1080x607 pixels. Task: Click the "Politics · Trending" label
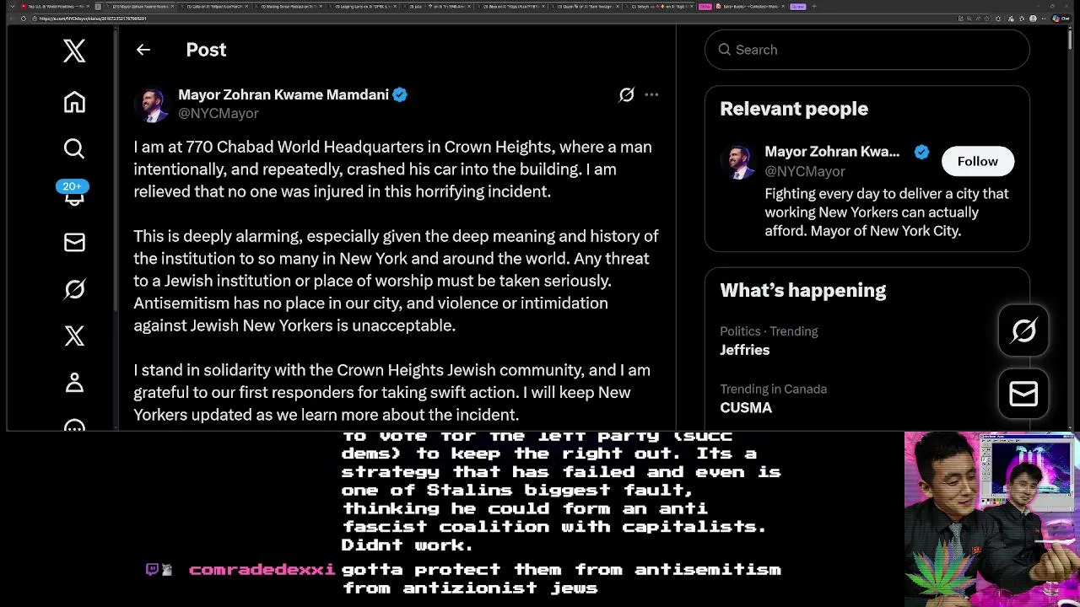(769, 331)
